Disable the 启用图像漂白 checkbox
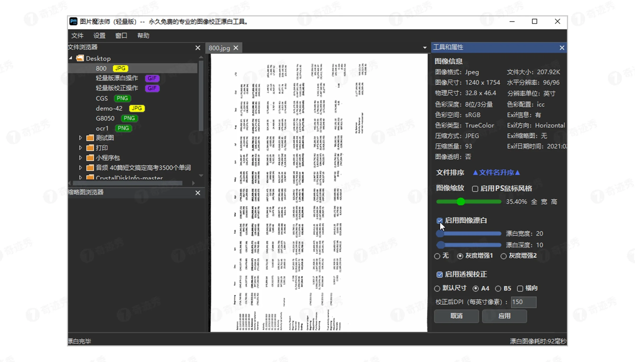This screenshot has height=362, width=635. tap(439, 221)
